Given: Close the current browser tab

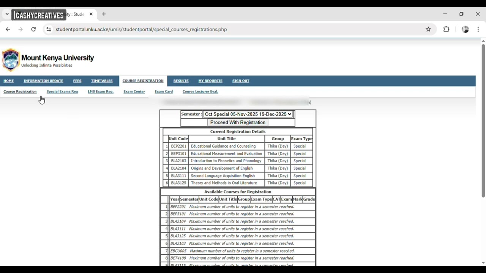Looking at the screenshot, I should pyautogui.click(x=91, y=14).
